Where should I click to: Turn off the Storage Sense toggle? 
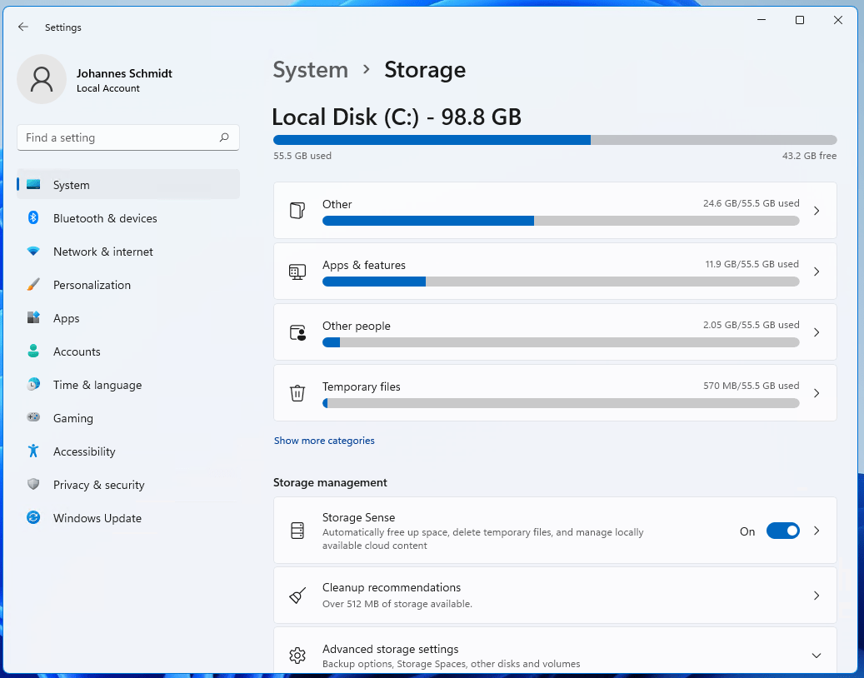tap(782, 531)
